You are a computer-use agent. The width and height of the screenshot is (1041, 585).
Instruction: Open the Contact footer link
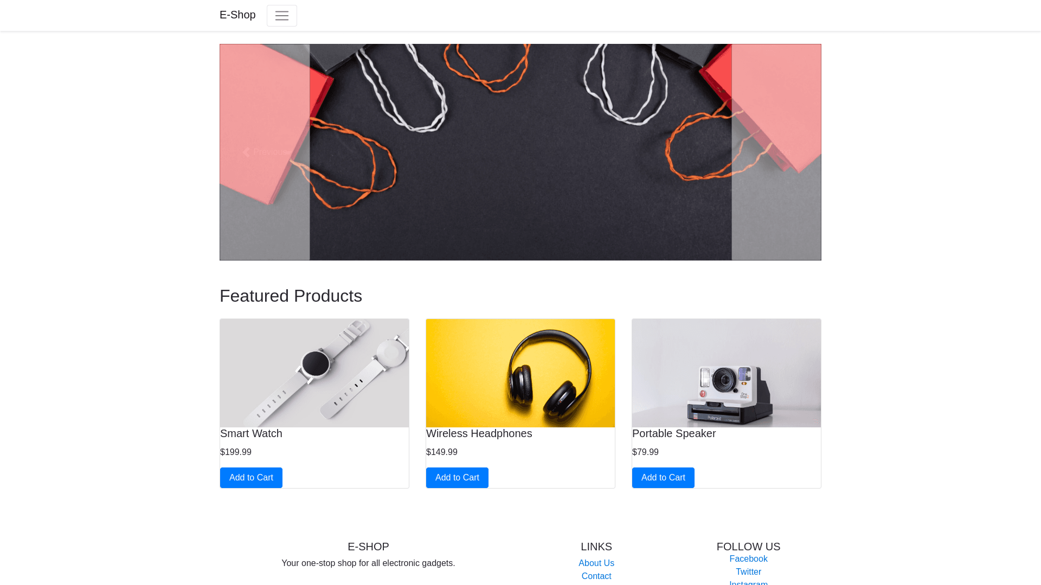[596, 576]
